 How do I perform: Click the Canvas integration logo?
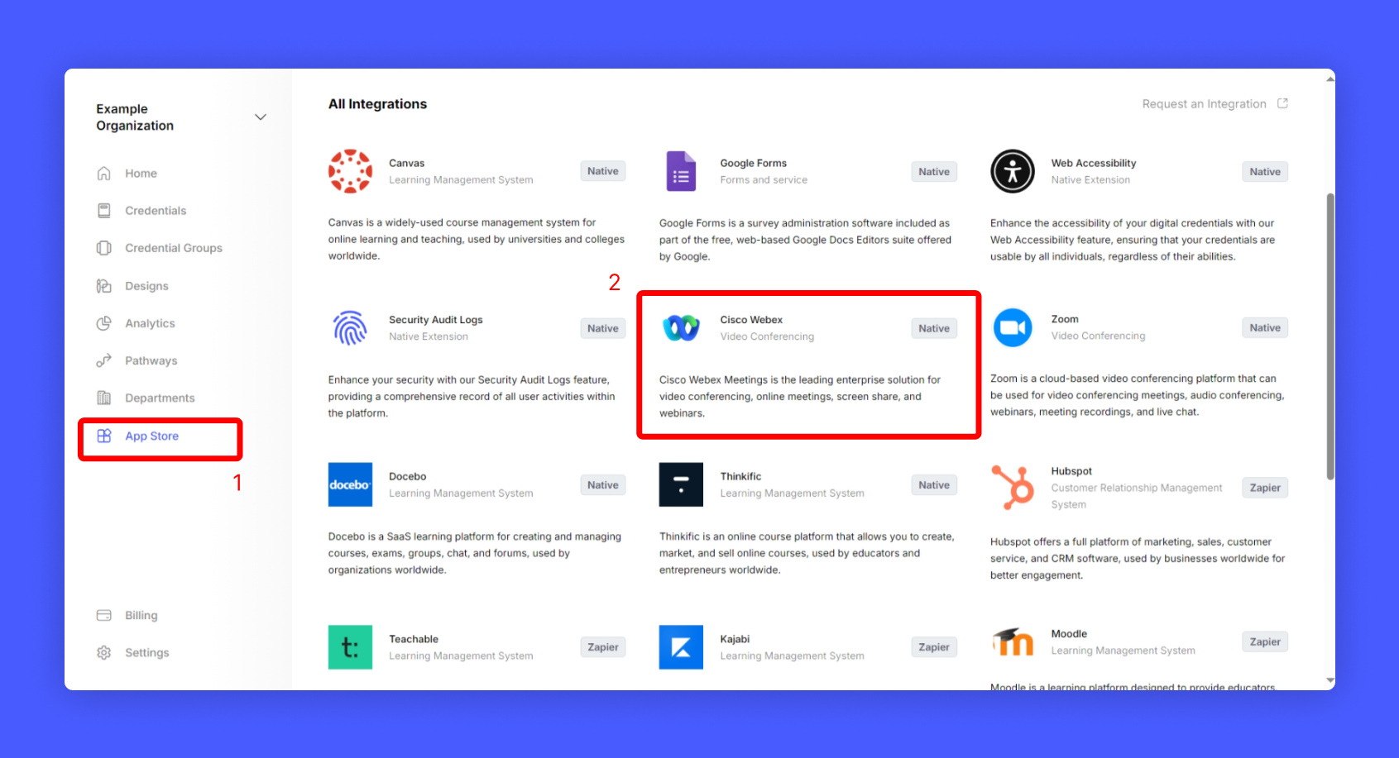pyautogui.click(x=350, y=171)
